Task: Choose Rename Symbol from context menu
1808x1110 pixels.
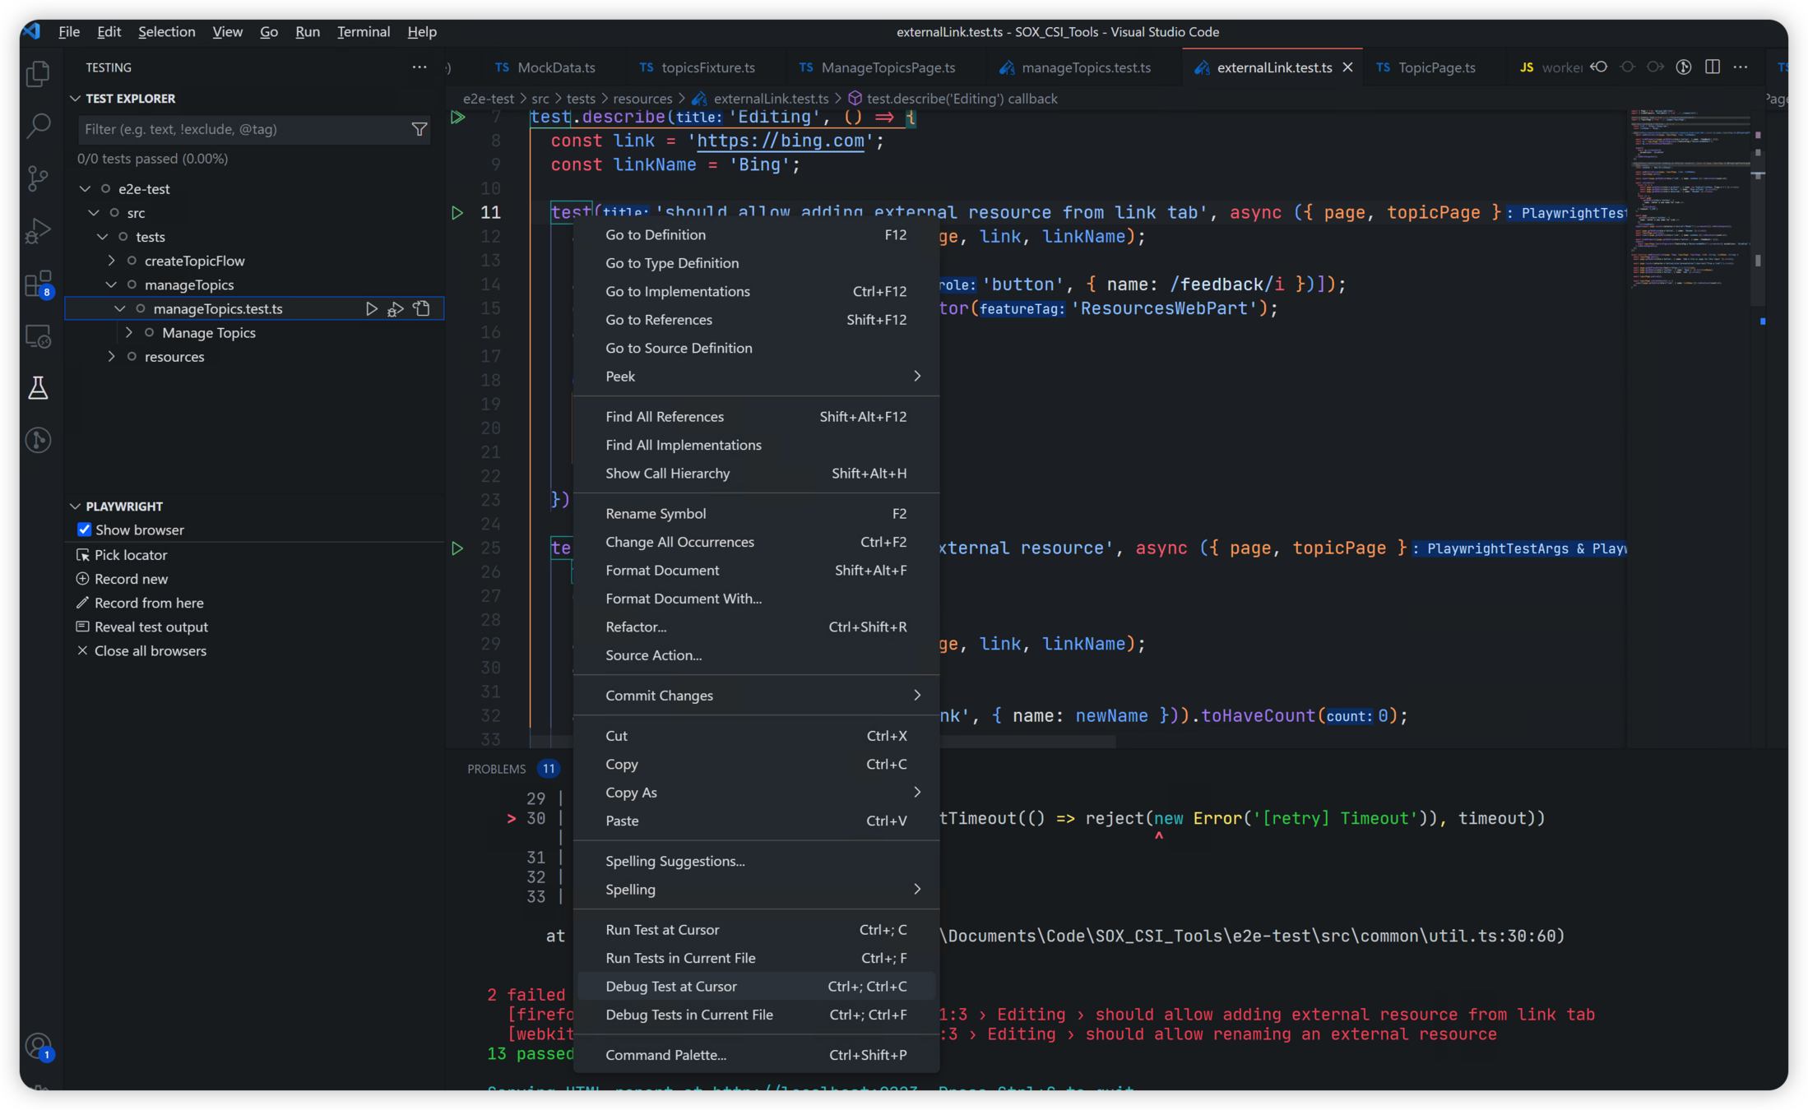Action: coord(655,513)
